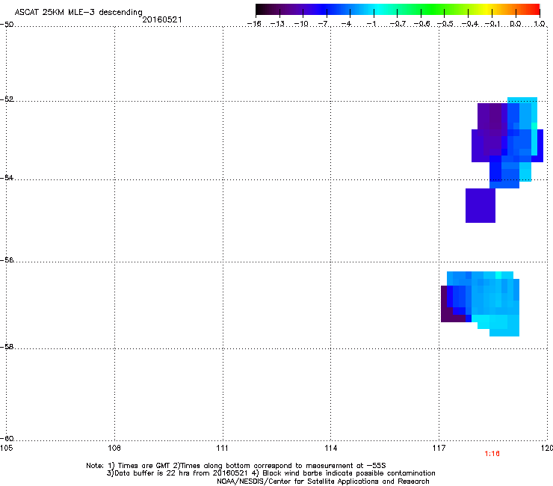Click the color bar's -4 label
Viewport: 553px width, 486px height.
click(346, 24)
